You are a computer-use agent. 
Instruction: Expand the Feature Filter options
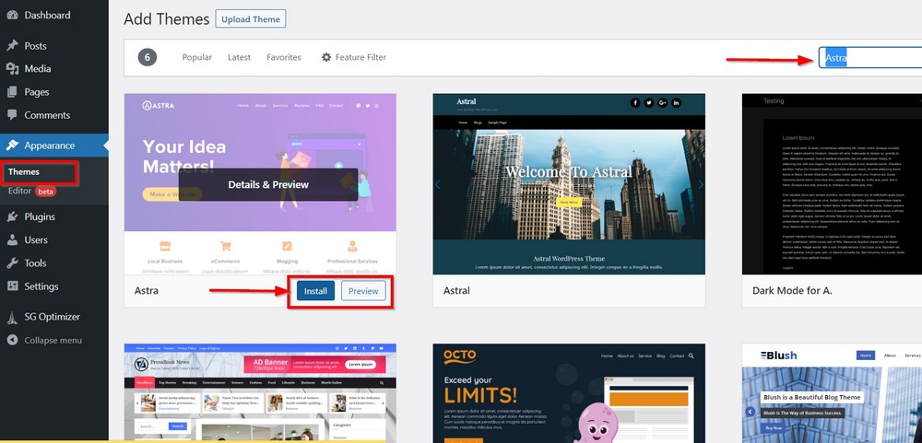click(x=353, y=57)
